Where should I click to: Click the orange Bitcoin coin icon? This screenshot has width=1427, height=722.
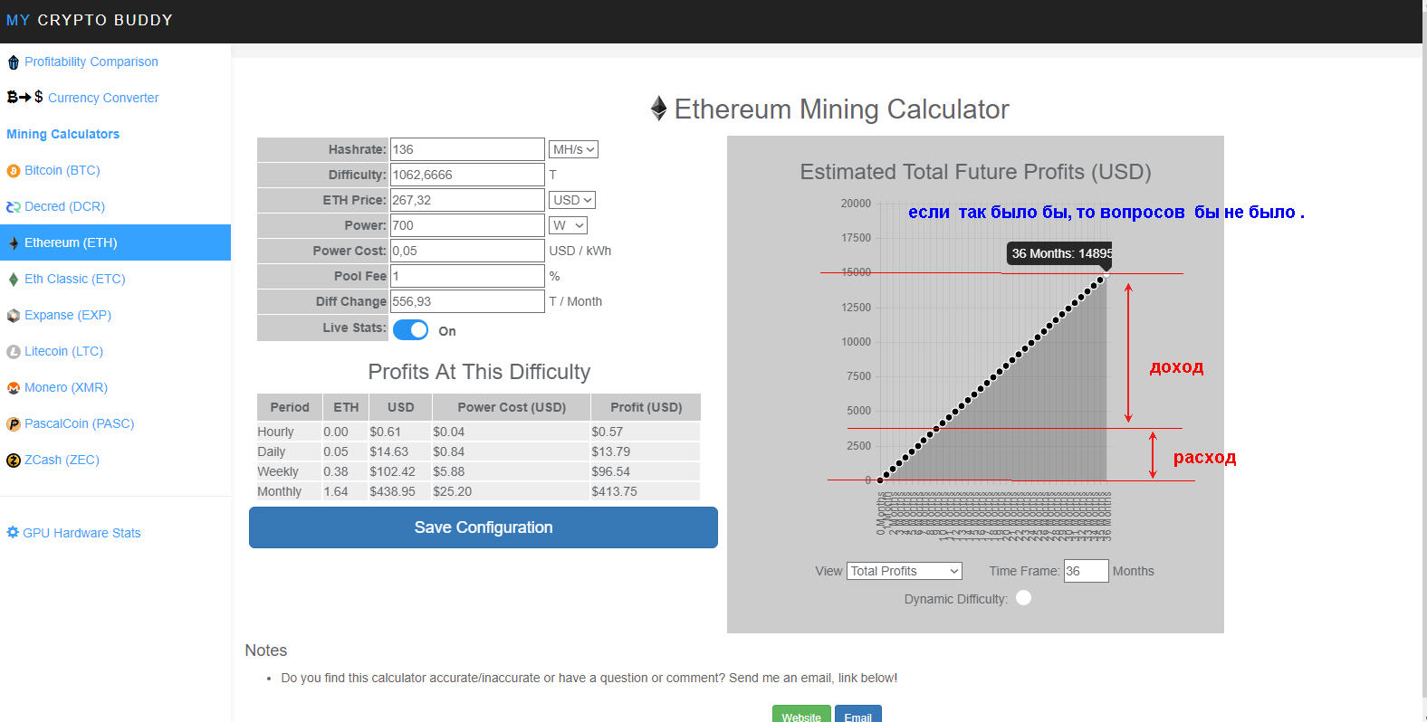click(14, 171)
